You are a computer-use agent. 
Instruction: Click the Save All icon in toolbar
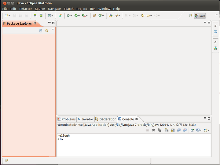20,16
